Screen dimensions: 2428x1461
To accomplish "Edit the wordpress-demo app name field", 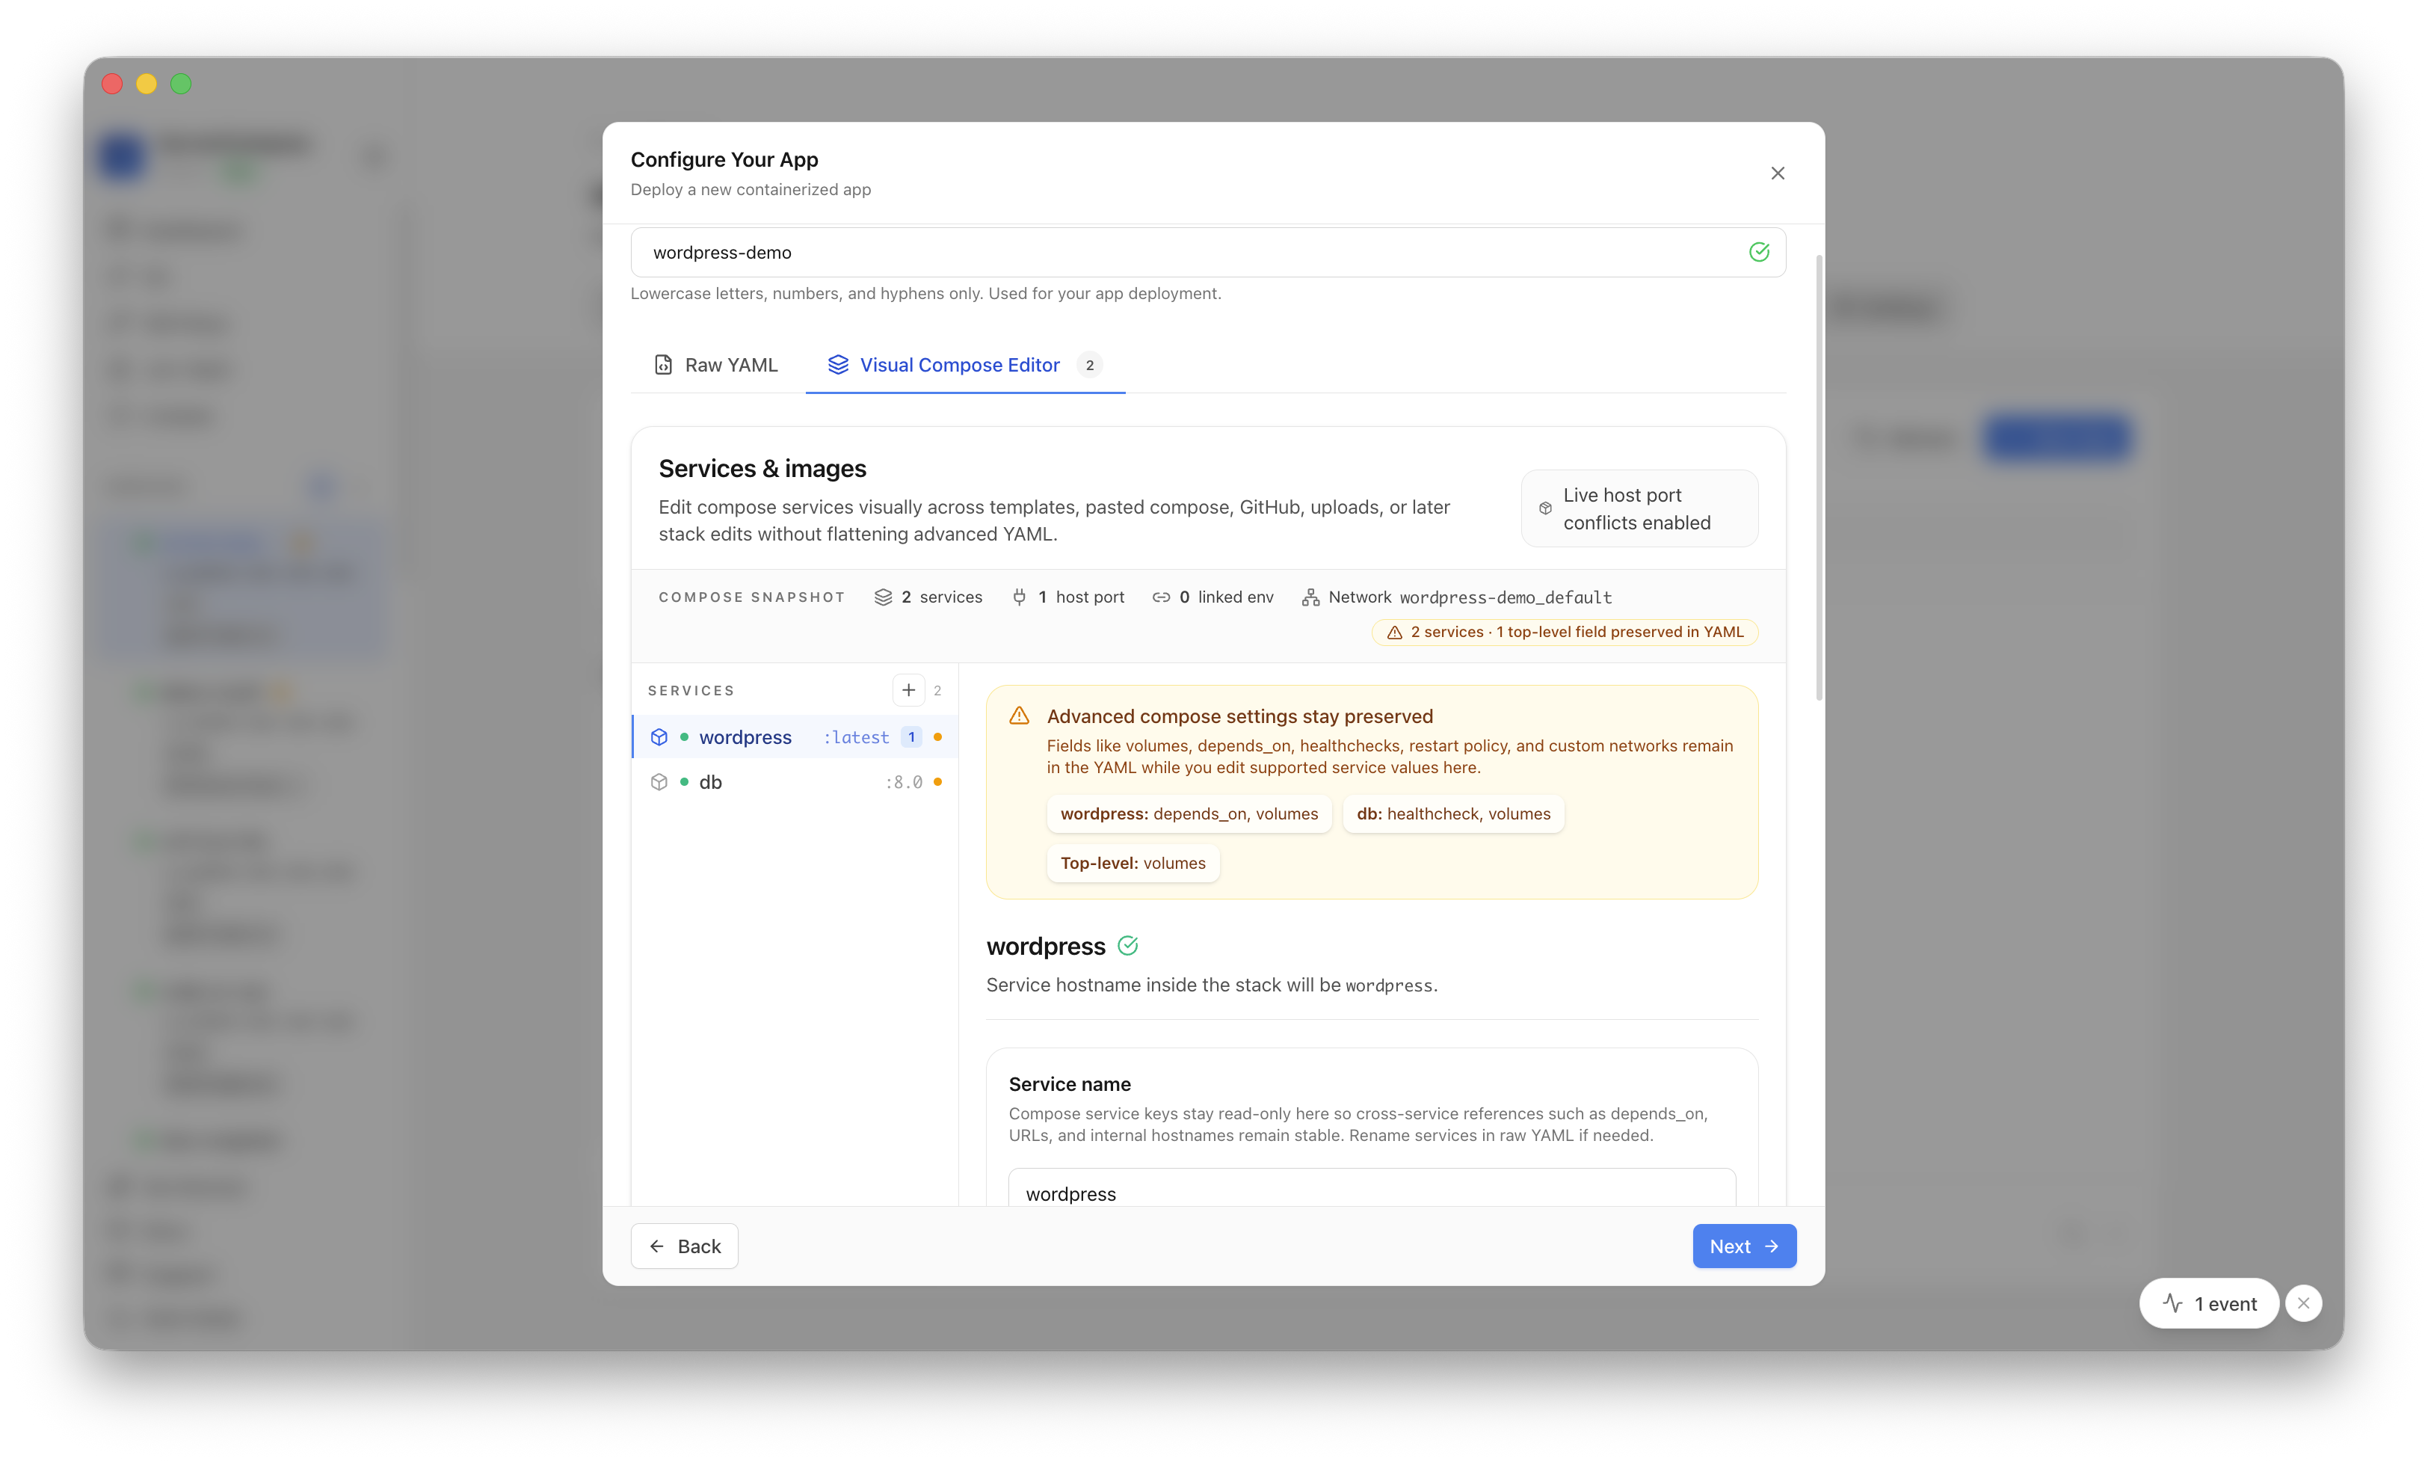I will click(x=1207, y=252).
